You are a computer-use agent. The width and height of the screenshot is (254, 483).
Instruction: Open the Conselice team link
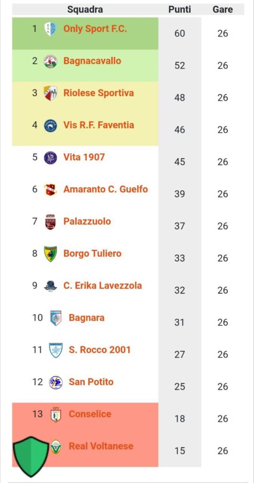[x=90, y=414]
